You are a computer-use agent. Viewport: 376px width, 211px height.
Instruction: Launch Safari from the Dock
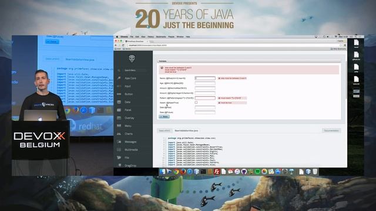189,172
